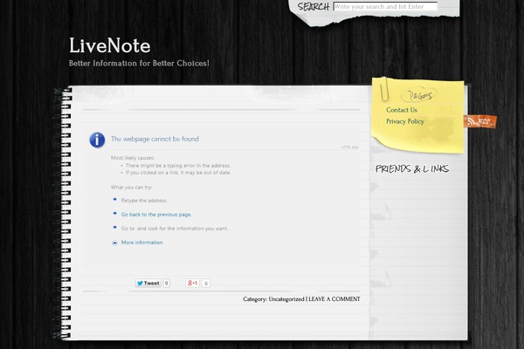This screenshot has height=349, width=524.
Task: Click the 'If you clicked on a link' line
Action: (x=178, y=173)
